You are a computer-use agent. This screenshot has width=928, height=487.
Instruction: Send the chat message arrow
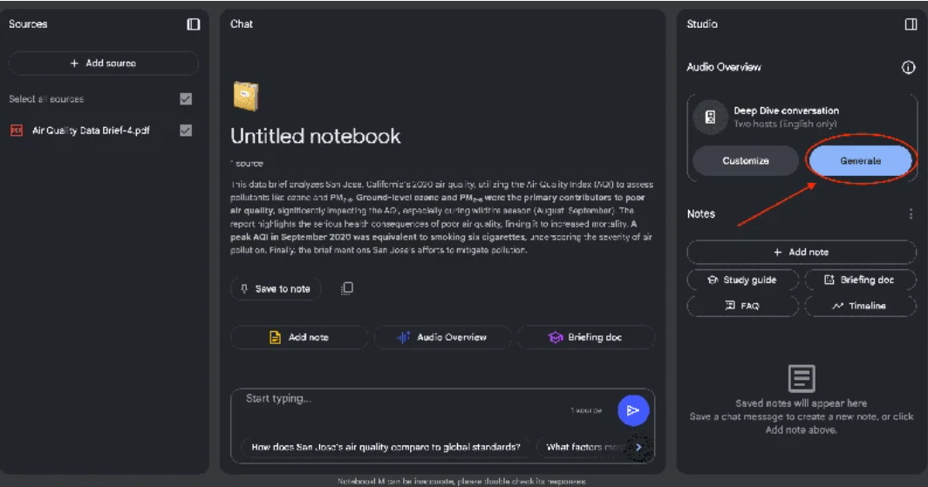click(633, 410)
